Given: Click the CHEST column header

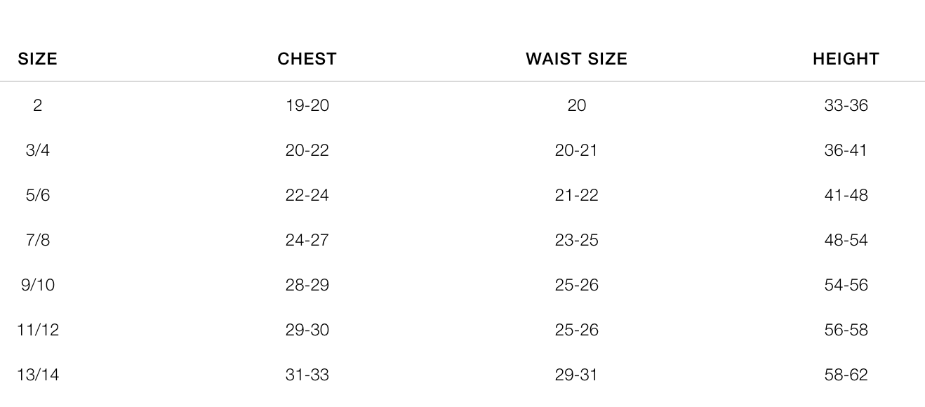Looking at the screenshot, I should tap(307, 60).
